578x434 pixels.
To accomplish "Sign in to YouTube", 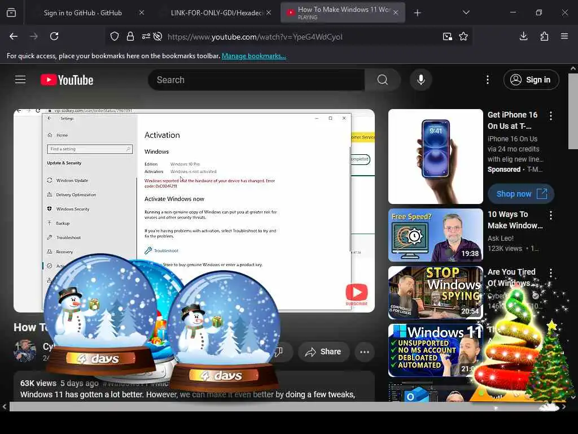I will pos(531,80).
